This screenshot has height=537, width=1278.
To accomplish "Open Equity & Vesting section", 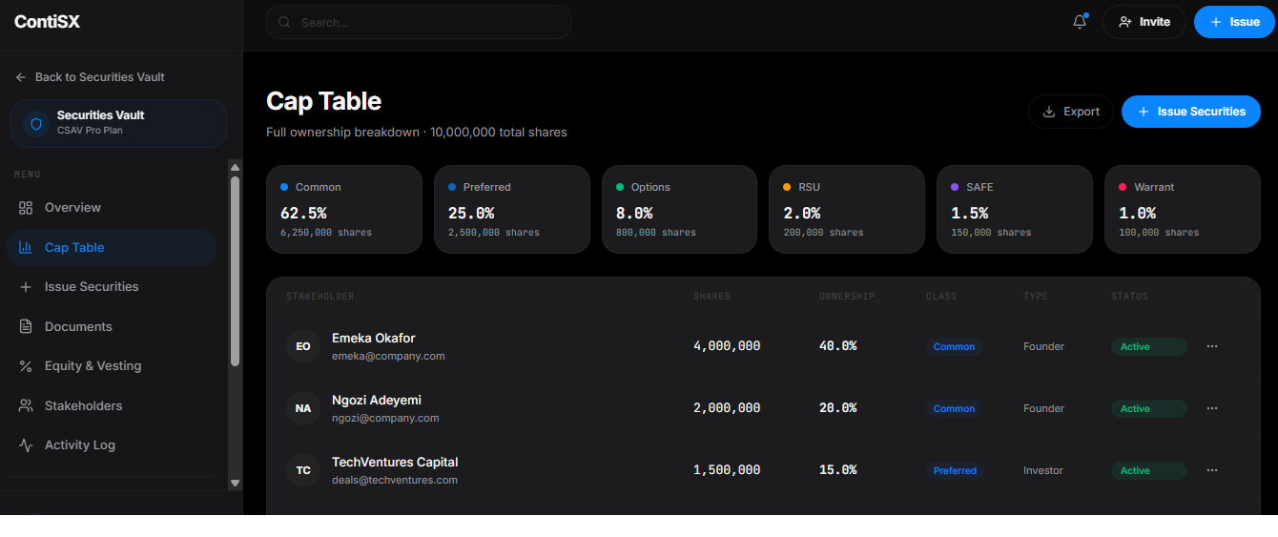I will (112, 365).
